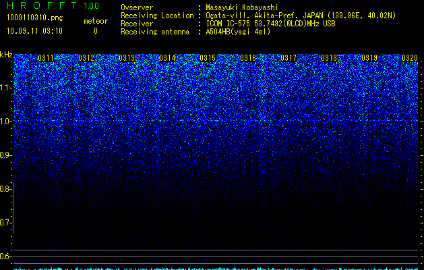
Task: Click the 0311 time marker
Action: click(46, 58)
